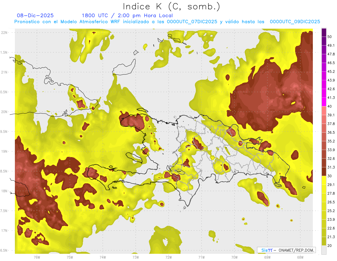Click the '35.2' colorbar value
337x261 pixels.
click(x=331, y=141)
